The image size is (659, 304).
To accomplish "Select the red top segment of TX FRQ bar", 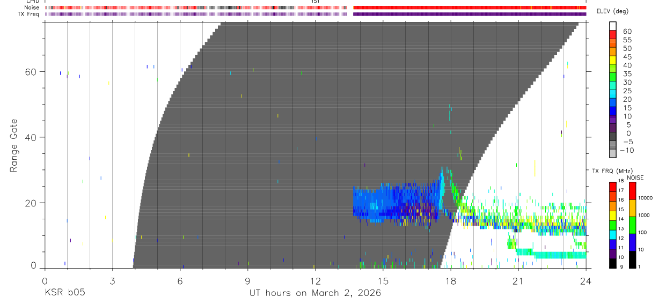I will 613,187.
